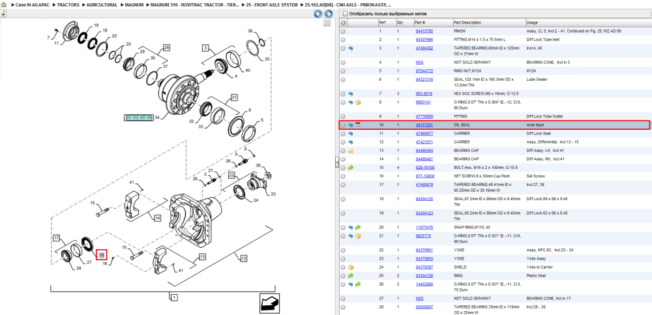Viewport: 652px width, 315px height.
Task: Click 'YOKE' description in ref 22 row
Action: click(x=459, y=250)
